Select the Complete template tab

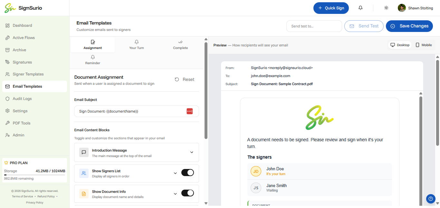click(180, 45)
